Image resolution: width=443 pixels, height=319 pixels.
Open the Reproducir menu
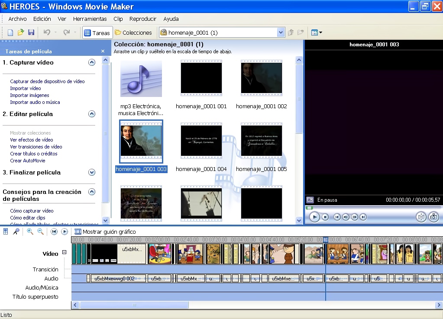[142, 19]
